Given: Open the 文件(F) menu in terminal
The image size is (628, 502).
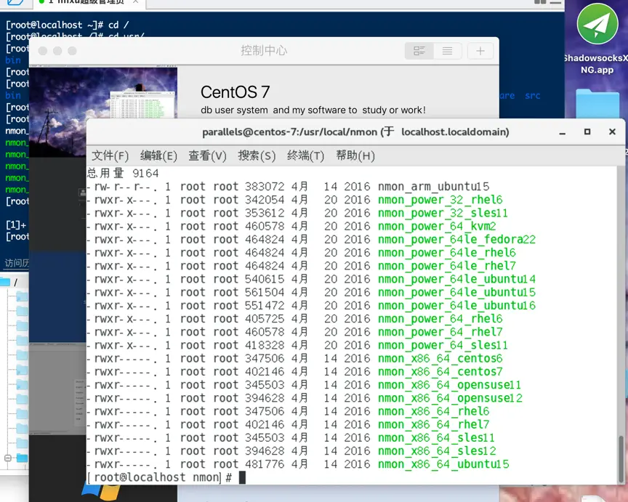Looking at the screenshot, I should click(110, 155).
